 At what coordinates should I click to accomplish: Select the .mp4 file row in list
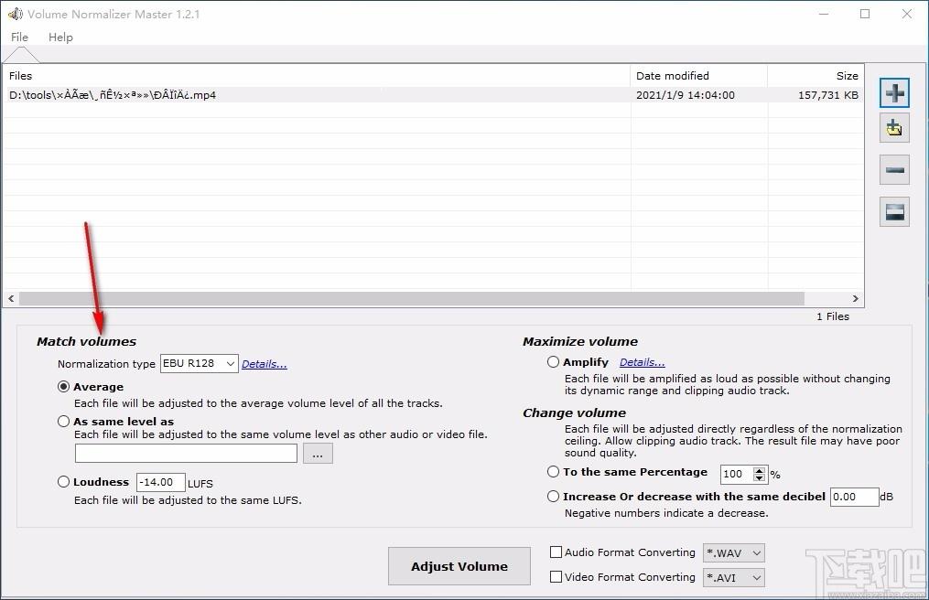click(433, 95)
